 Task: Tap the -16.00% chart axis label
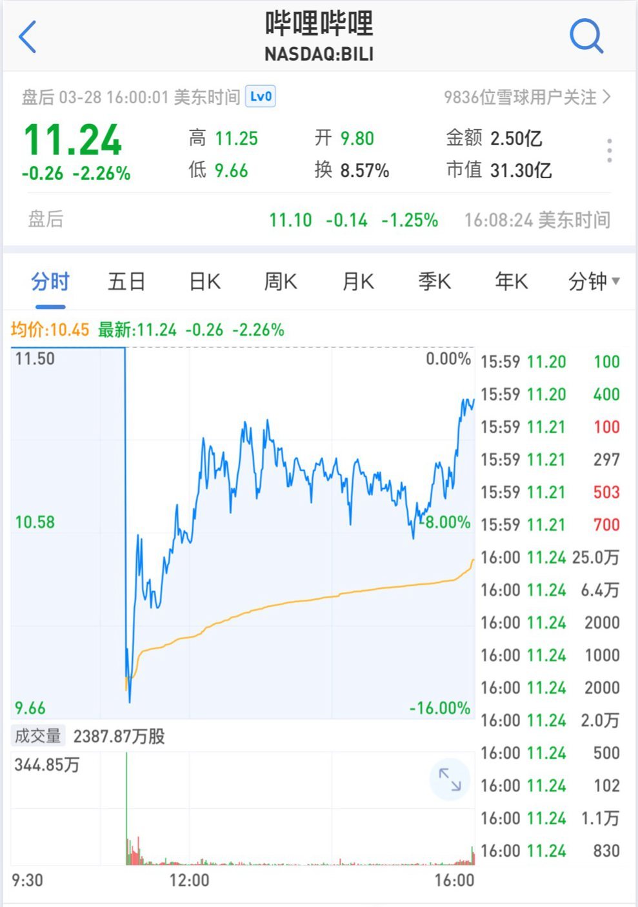pos(440,708)
